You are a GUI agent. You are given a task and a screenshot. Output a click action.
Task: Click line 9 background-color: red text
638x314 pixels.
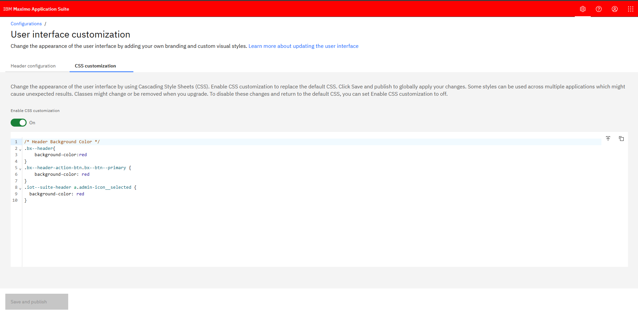pos(57,194)
